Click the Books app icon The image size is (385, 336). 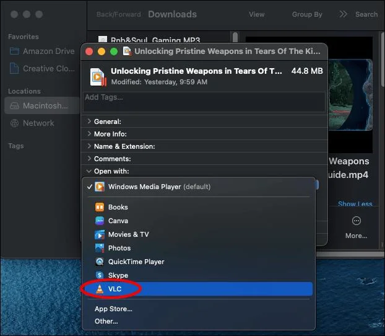click(x=100, y=207)
